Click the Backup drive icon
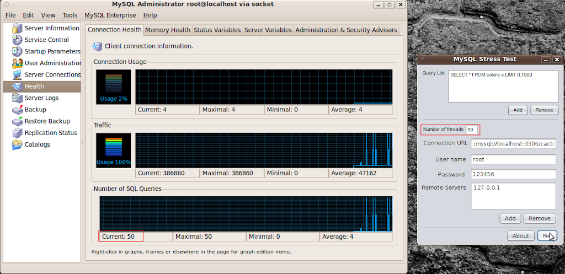 click(17, 110)
